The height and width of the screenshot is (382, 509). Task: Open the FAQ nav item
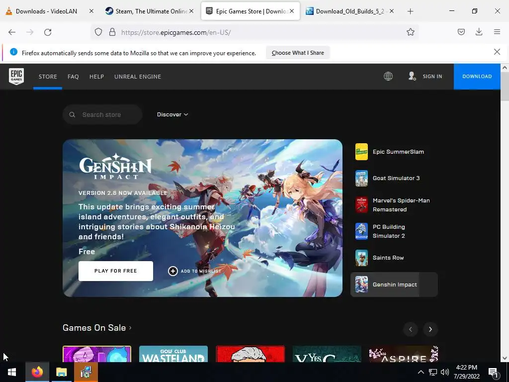click(73, 77)
